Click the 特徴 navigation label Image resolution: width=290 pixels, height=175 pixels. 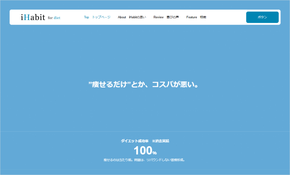[x=203, y=17]
